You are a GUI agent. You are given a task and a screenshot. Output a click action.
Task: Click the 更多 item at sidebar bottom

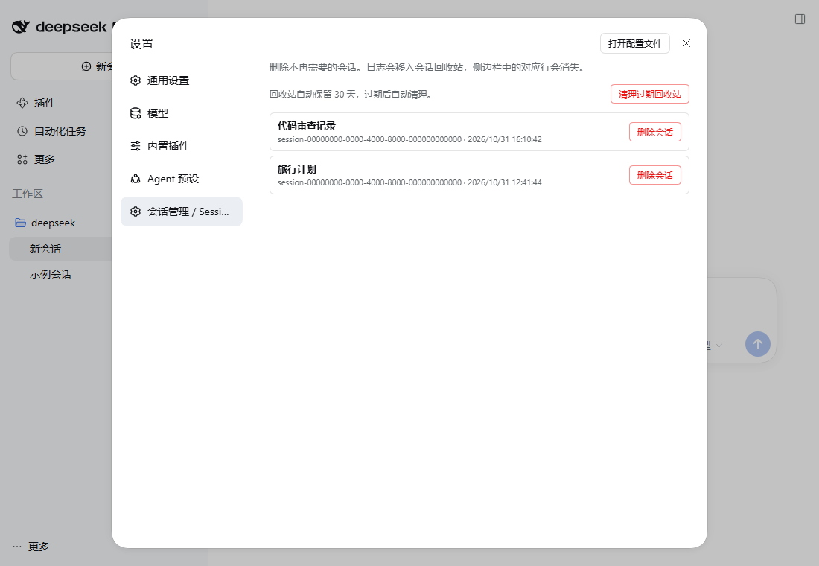[39, 547]
